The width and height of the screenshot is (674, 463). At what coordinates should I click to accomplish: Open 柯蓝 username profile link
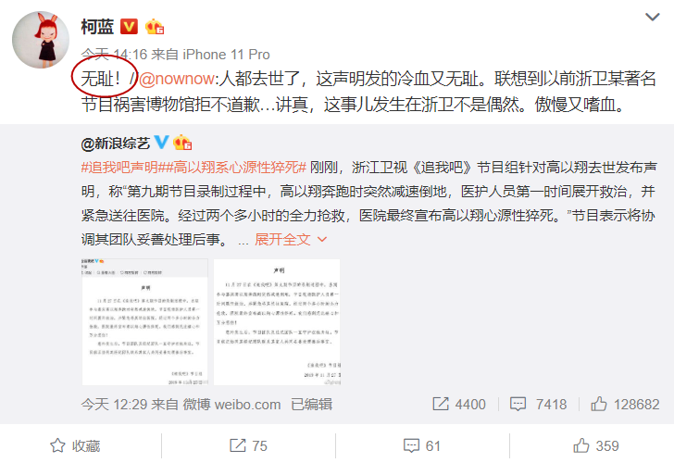coord(97,27)
